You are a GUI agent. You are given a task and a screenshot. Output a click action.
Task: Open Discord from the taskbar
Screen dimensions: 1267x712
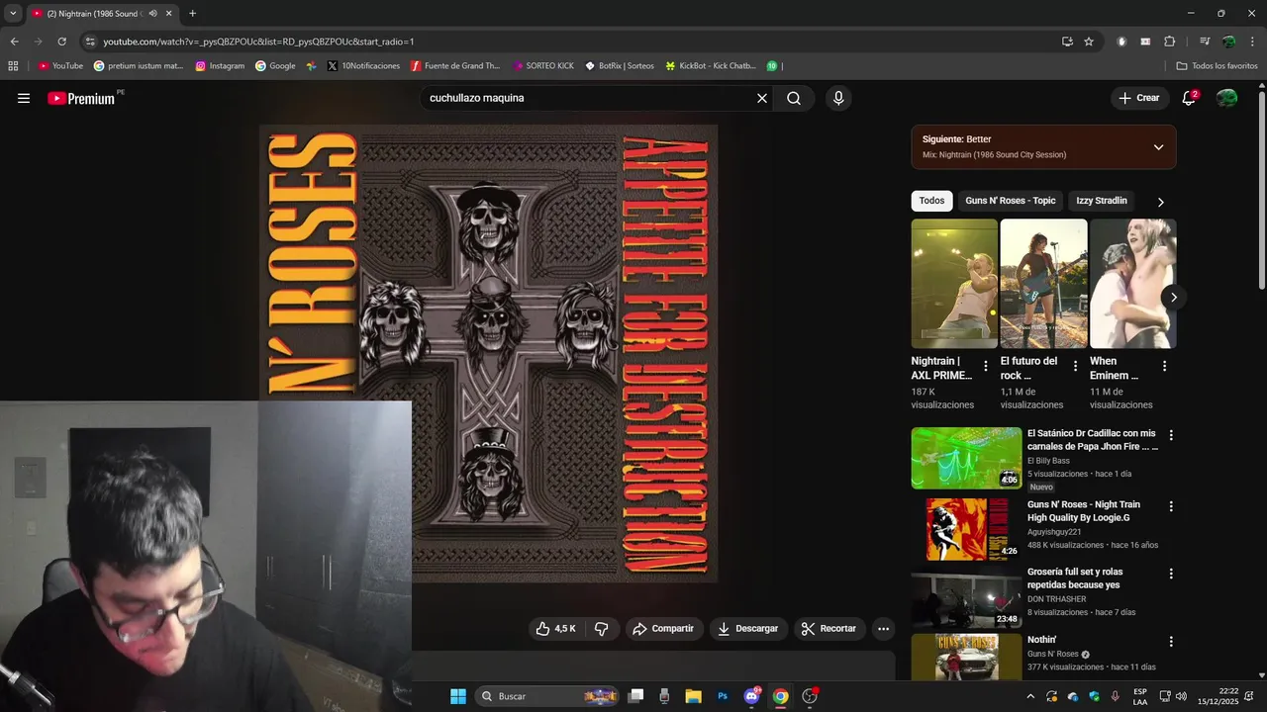(752, 696)
